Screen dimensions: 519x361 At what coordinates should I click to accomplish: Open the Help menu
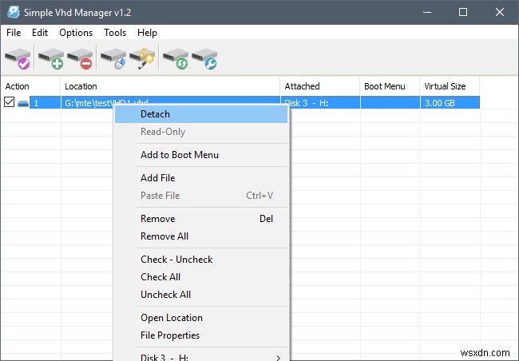click(x=147, y=33)
